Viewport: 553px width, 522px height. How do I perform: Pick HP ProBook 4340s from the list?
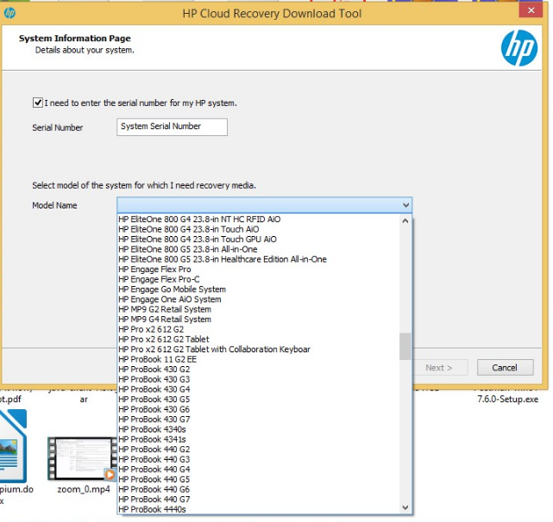[x=151, y=429]
